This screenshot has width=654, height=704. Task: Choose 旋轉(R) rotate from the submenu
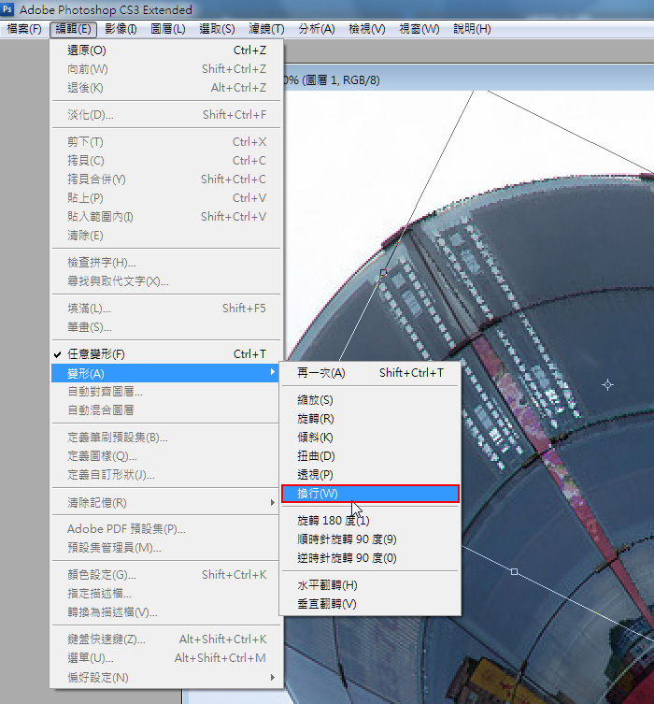315,419
